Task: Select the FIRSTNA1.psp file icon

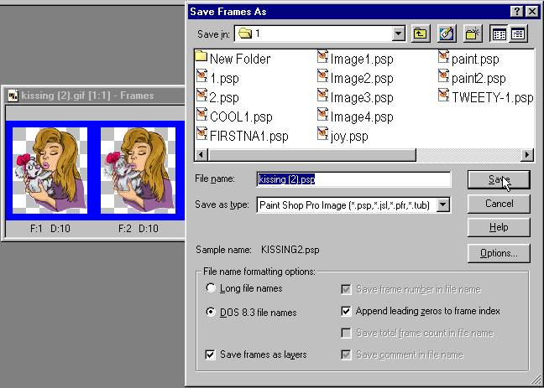Action: click(x=202, y=134)
